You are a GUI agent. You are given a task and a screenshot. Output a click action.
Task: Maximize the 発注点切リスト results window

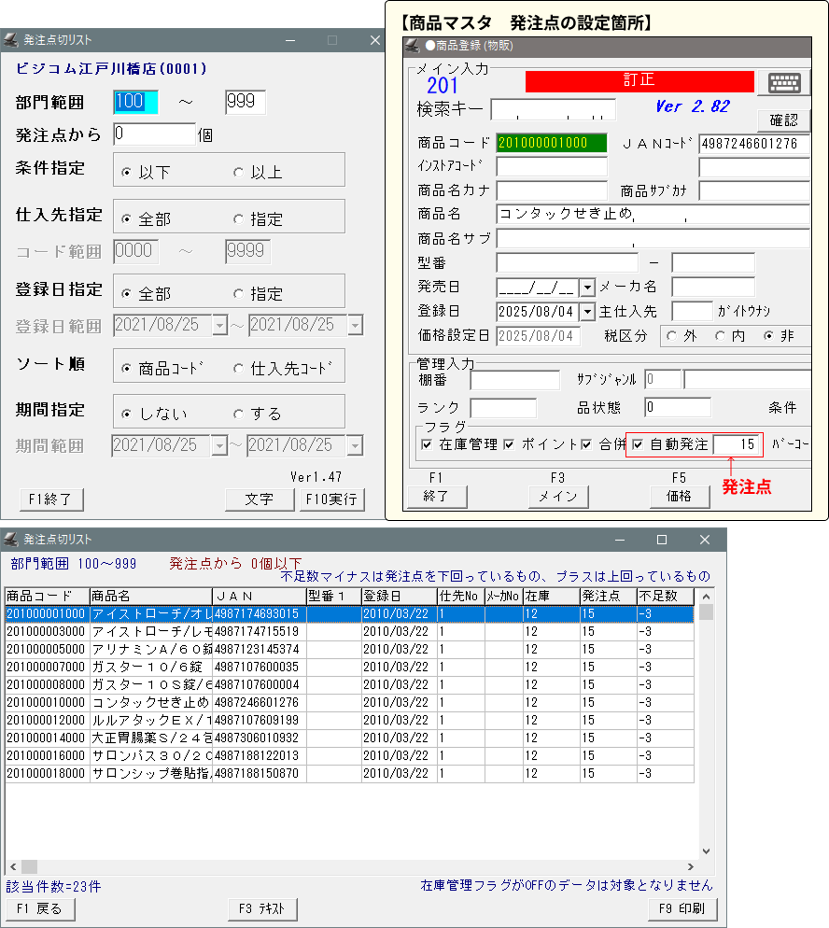click(661, 540)
